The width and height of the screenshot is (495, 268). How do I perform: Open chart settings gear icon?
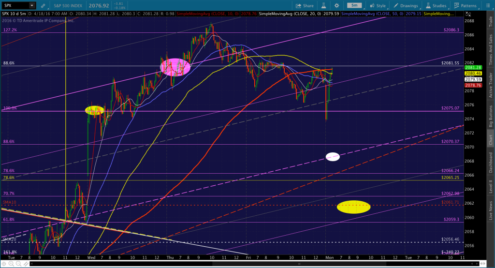[x=337, y=6]
